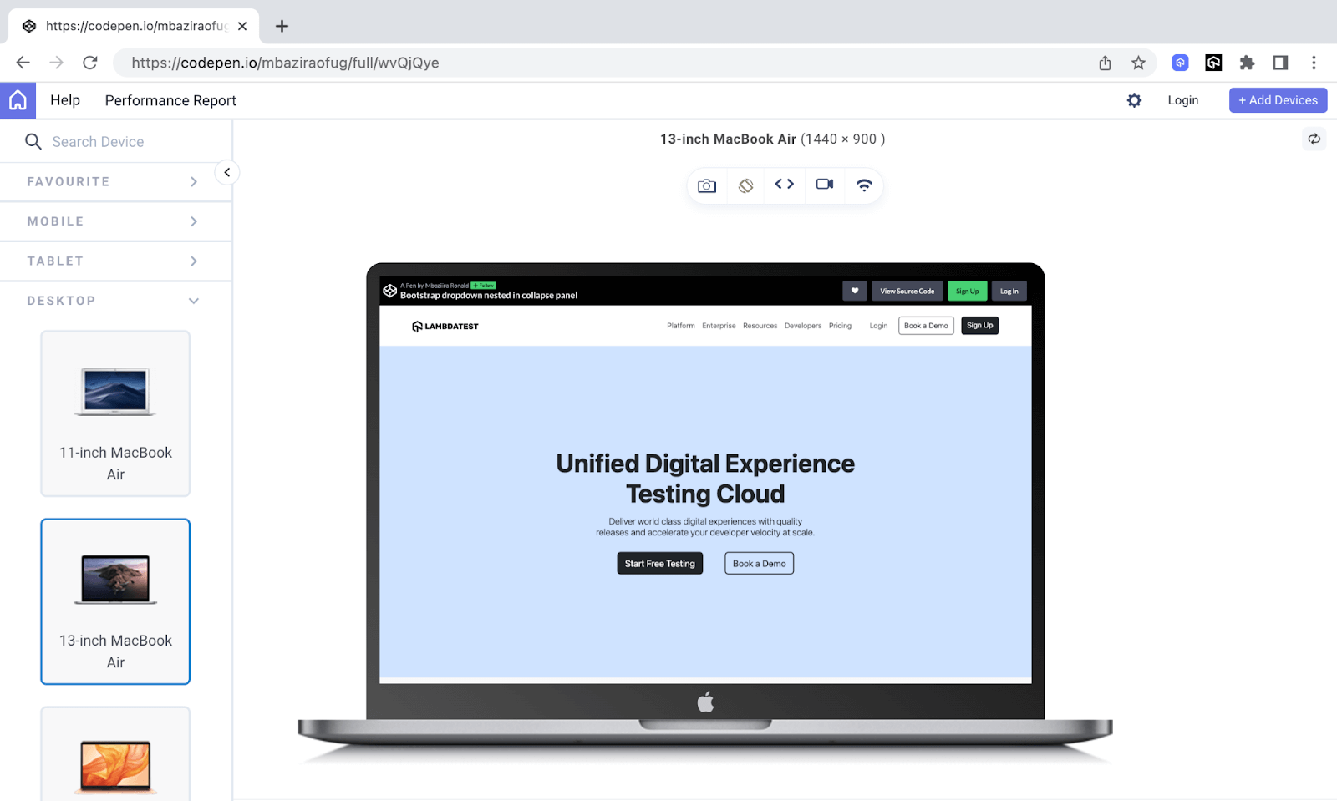The height and width of the screenshot is (801, 1337).
Task: Click the search magnifier icon
Action: [33, 142]
